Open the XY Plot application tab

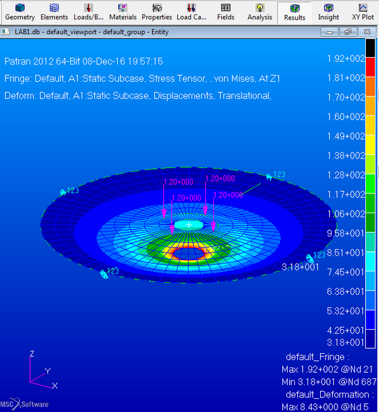[x=363, y=13]
